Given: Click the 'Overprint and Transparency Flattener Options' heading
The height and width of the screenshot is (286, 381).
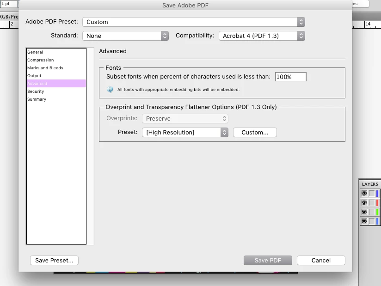Looking at the screenshot, I should click(x=191, y=107).
